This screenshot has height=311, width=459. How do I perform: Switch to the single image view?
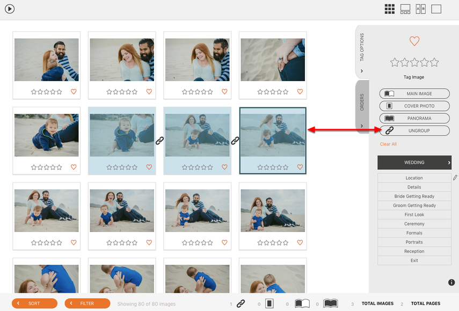(436, 9)
